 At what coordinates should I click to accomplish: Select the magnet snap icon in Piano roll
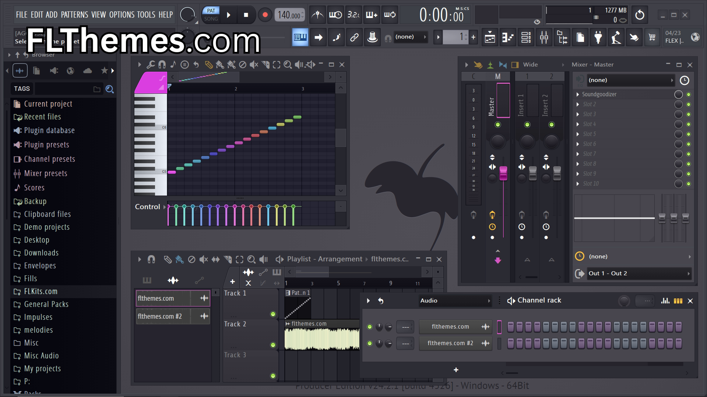(162, 65)
